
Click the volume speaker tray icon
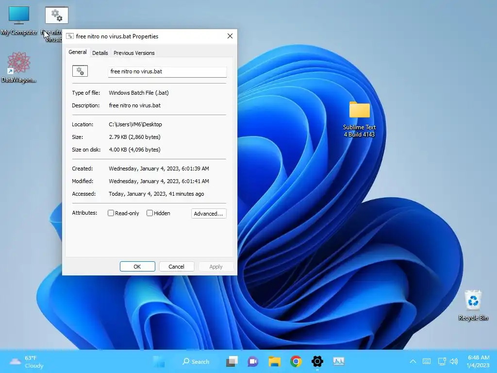[x=454, y=361]
